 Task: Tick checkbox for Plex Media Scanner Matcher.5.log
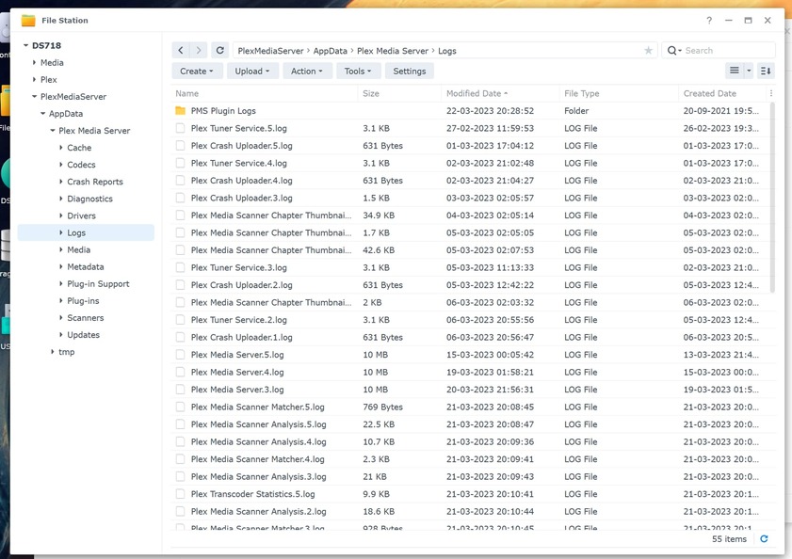point(180,407)
